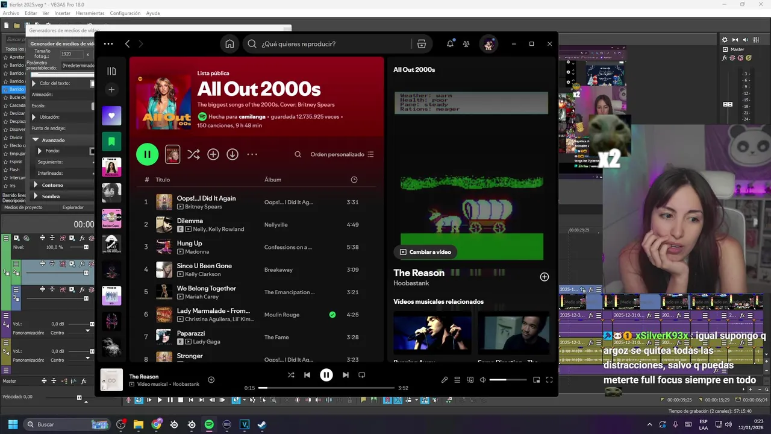The image size is (771, 434).
Task: Expand the Fondo property
Action: coord(40,151)
